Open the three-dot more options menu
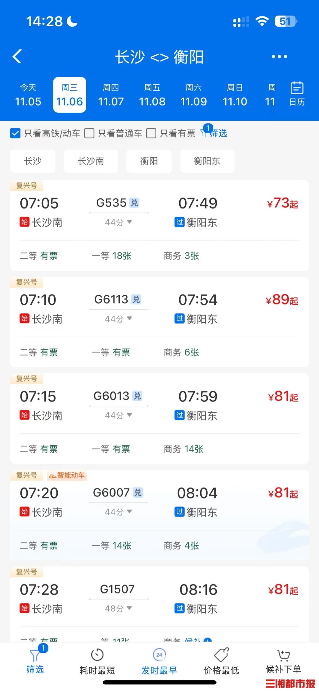Viewport: 319px width, 691px height. click(x=279, y=56)
